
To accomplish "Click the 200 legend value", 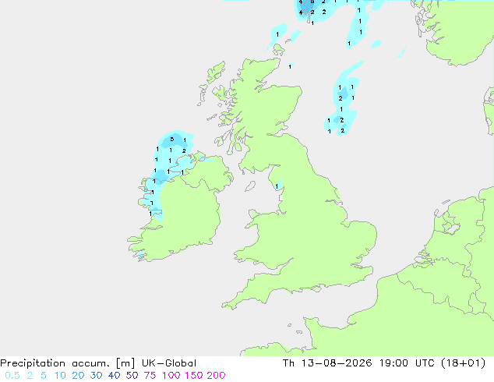I will [216, 376].
